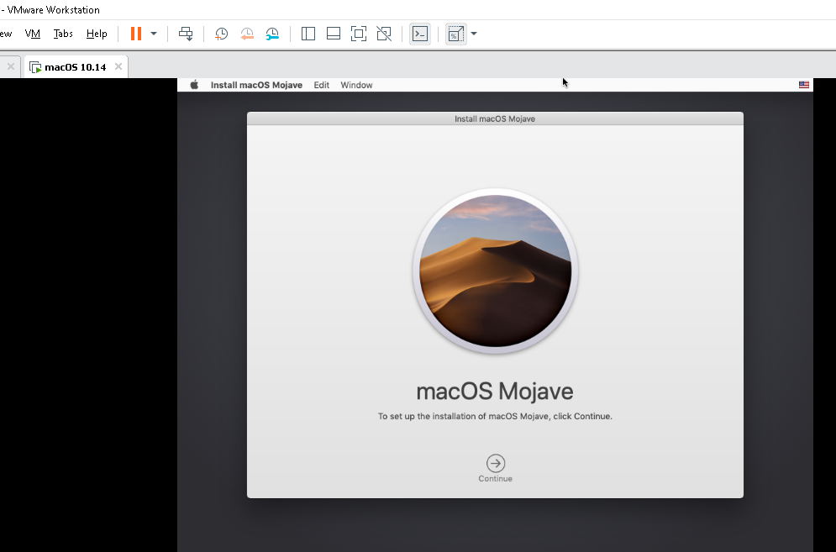Toggle the library sidebar panel
The width and height of the screenshot is (836, 552).
[308, 34]
